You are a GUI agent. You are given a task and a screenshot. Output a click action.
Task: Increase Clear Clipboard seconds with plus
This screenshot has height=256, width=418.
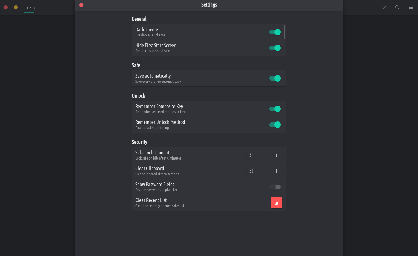coord(276,171)
